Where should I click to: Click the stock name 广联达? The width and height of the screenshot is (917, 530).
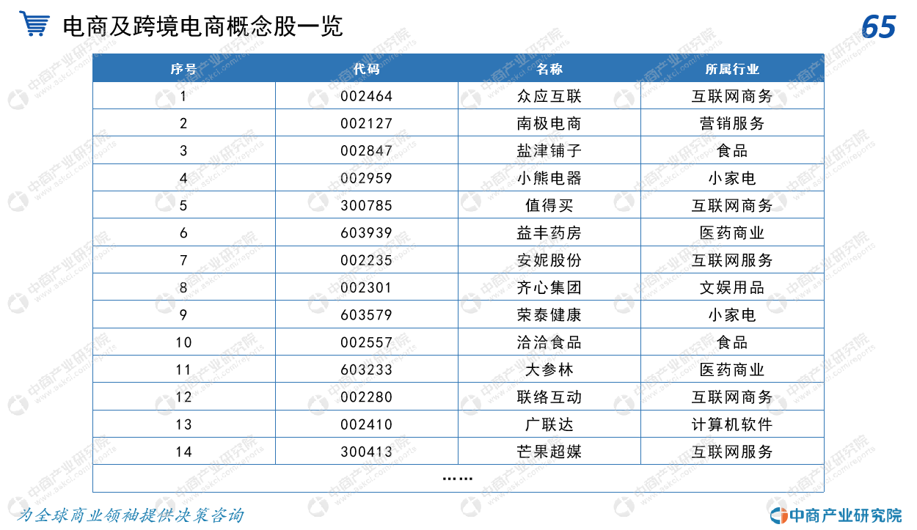point(549,424)
